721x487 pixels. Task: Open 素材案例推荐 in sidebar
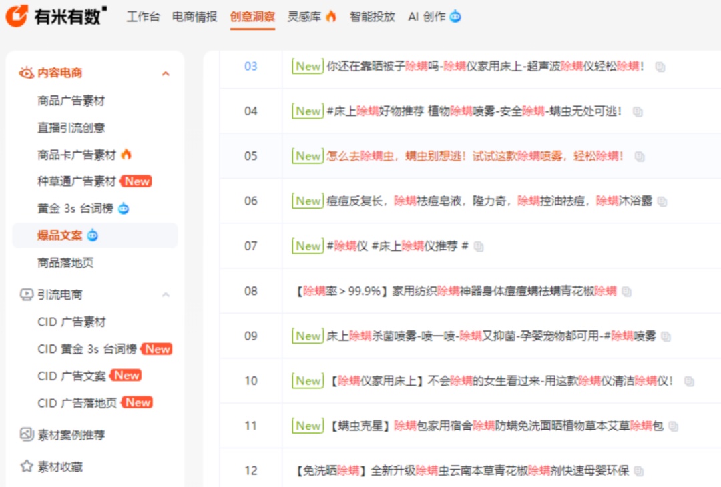tap(71, 434)
